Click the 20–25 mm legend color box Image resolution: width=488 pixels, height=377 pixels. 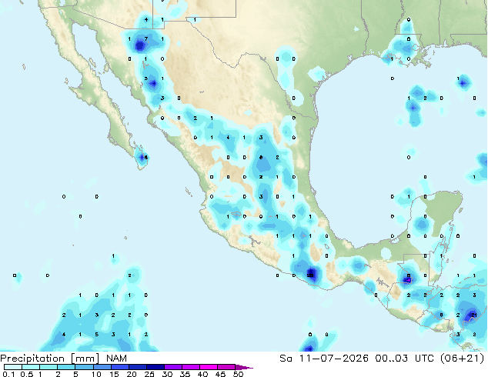137,367
